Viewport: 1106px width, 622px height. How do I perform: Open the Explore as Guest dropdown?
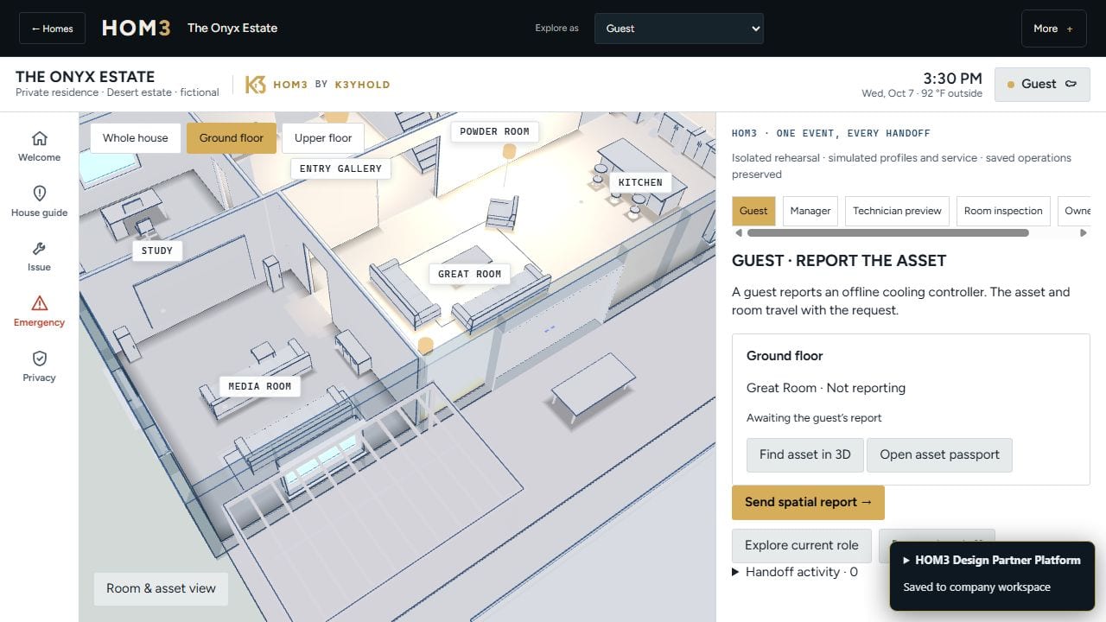click(679, 29)
